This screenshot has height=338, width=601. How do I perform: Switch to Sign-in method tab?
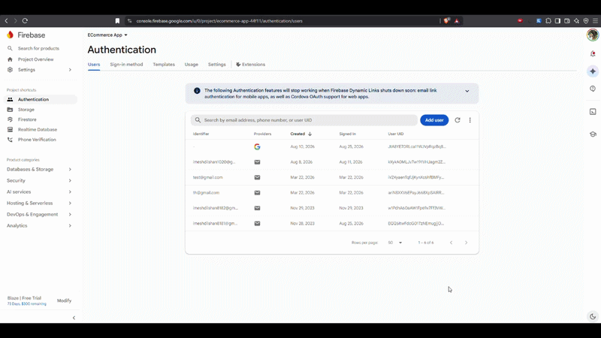(126, 65)
